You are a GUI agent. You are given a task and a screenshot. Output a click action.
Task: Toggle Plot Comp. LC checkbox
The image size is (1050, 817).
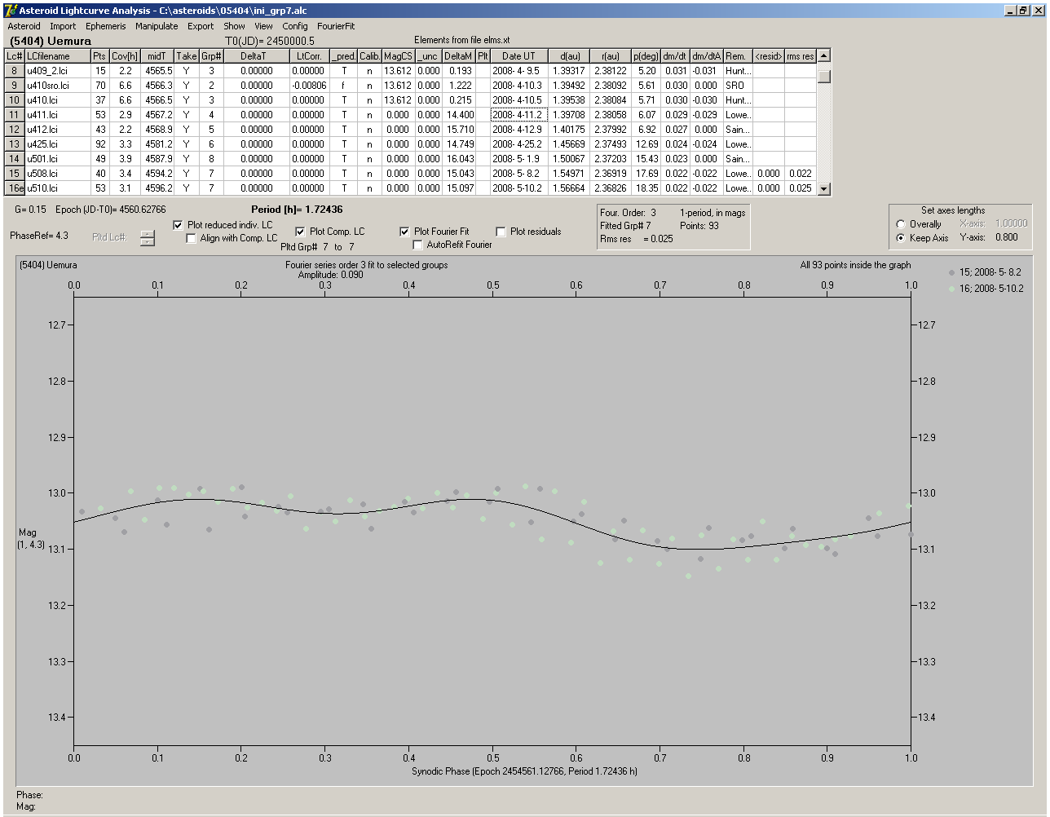(x=300, y=232)
